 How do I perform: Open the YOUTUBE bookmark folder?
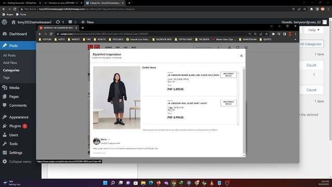click(45, 39)
